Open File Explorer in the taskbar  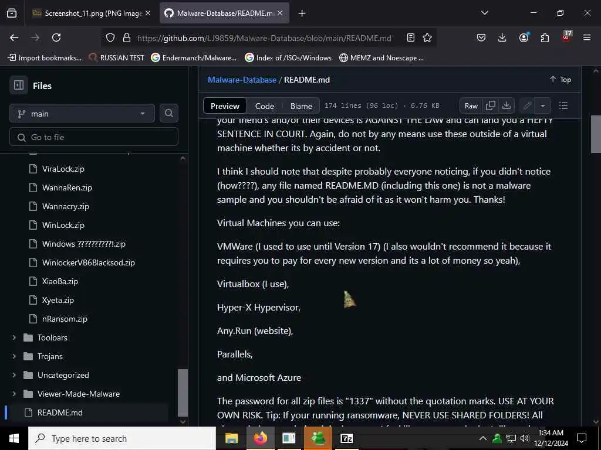coord(231,438)
